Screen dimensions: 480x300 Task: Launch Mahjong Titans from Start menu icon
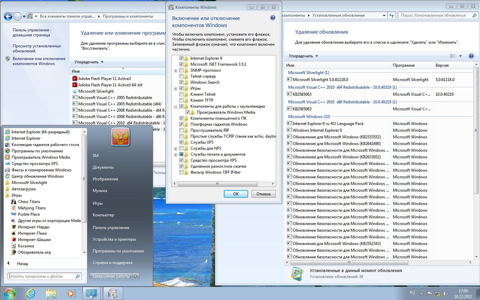point(14,208)
